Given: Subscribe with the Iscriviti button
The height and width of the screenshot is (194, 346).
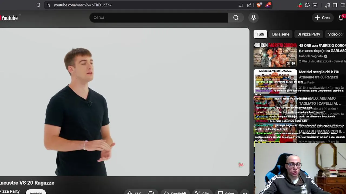Looking at the screenshot, I should click(x=36, y=192).
